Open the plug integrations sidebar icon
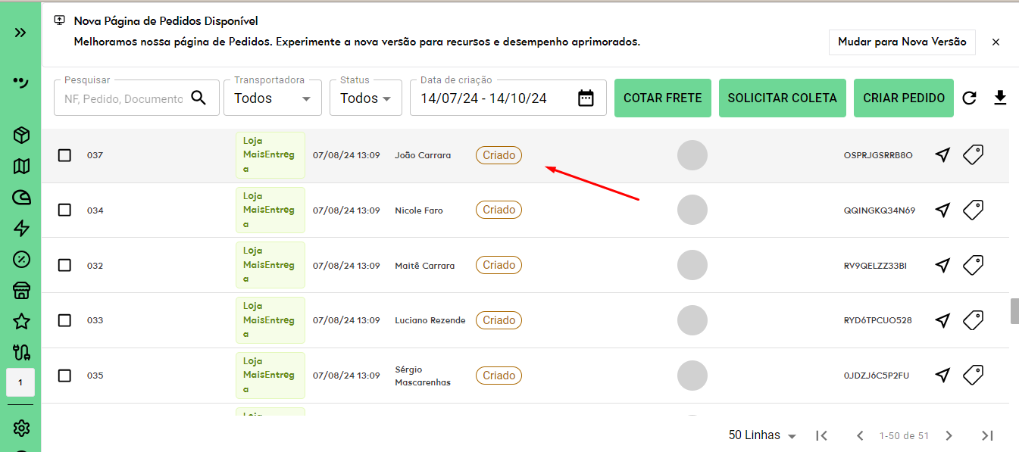The height and width of the screenshot is (452, 1019). point(21,351)
